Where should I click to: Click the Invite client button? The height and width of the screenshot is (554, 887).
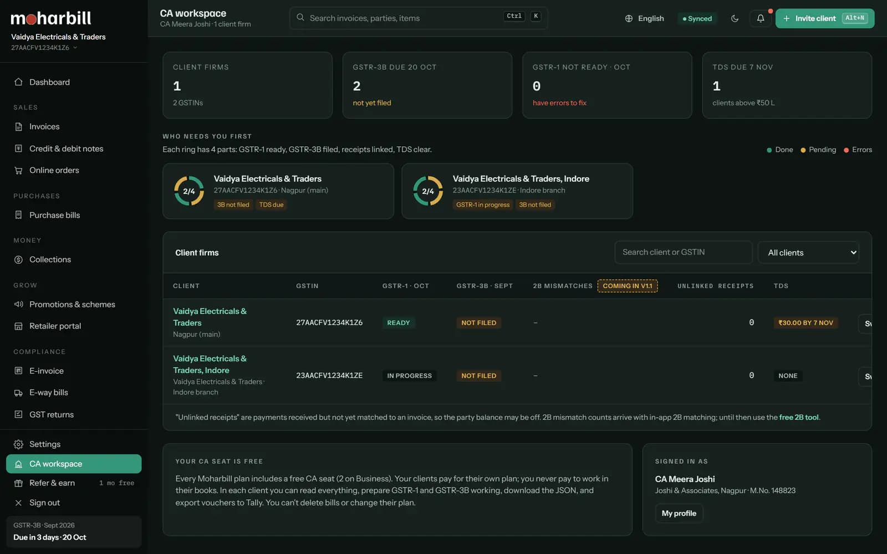825,18
